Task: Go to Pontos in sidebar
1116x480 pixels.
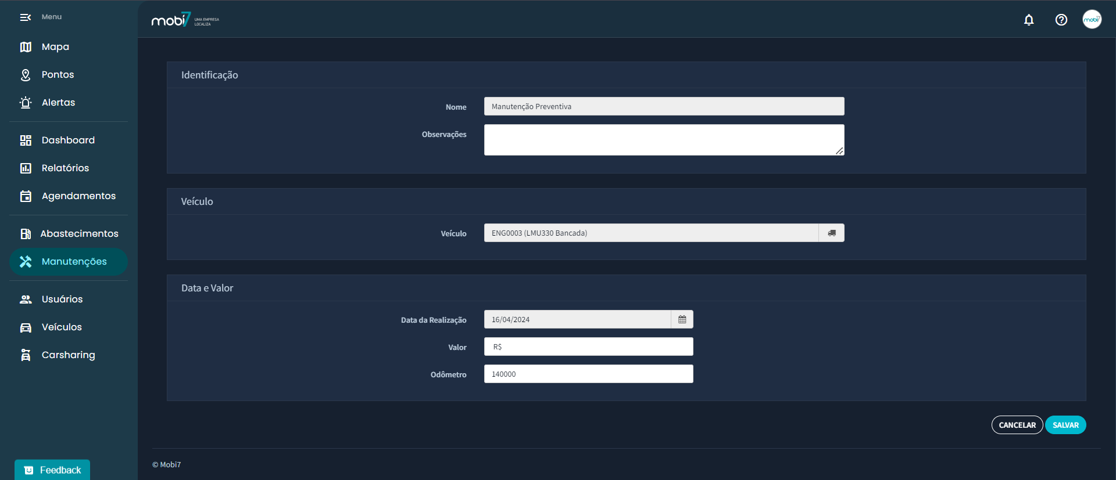Action: click(58, 75)
